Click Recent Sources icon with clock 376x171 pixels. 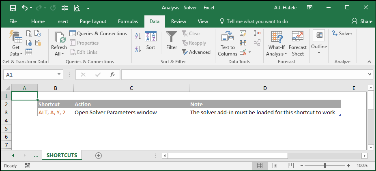38,33
